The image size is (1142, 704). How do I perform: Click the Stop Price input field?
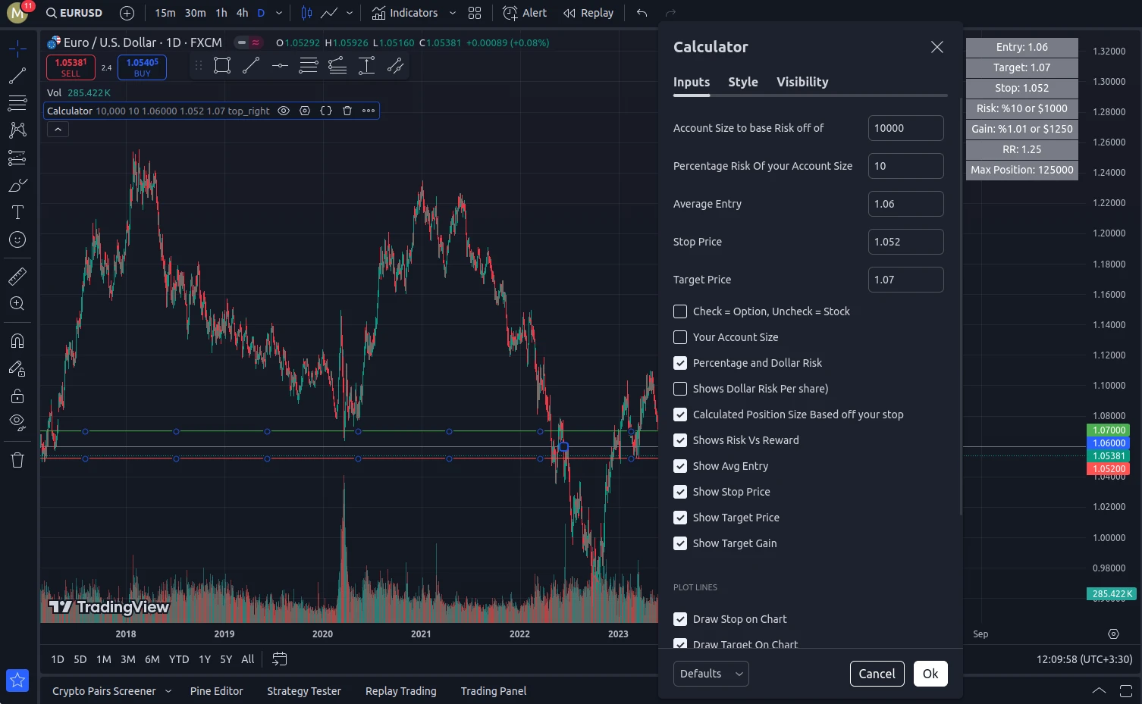[905, 242]
